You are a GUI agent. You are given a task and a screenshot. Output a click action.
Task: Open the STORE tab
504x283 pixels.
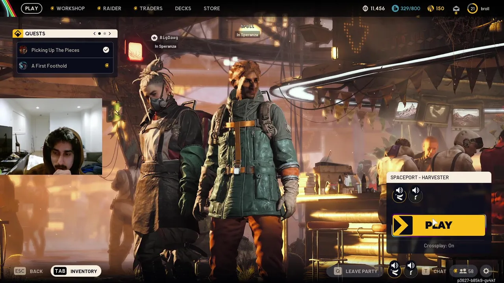point(212,8)
